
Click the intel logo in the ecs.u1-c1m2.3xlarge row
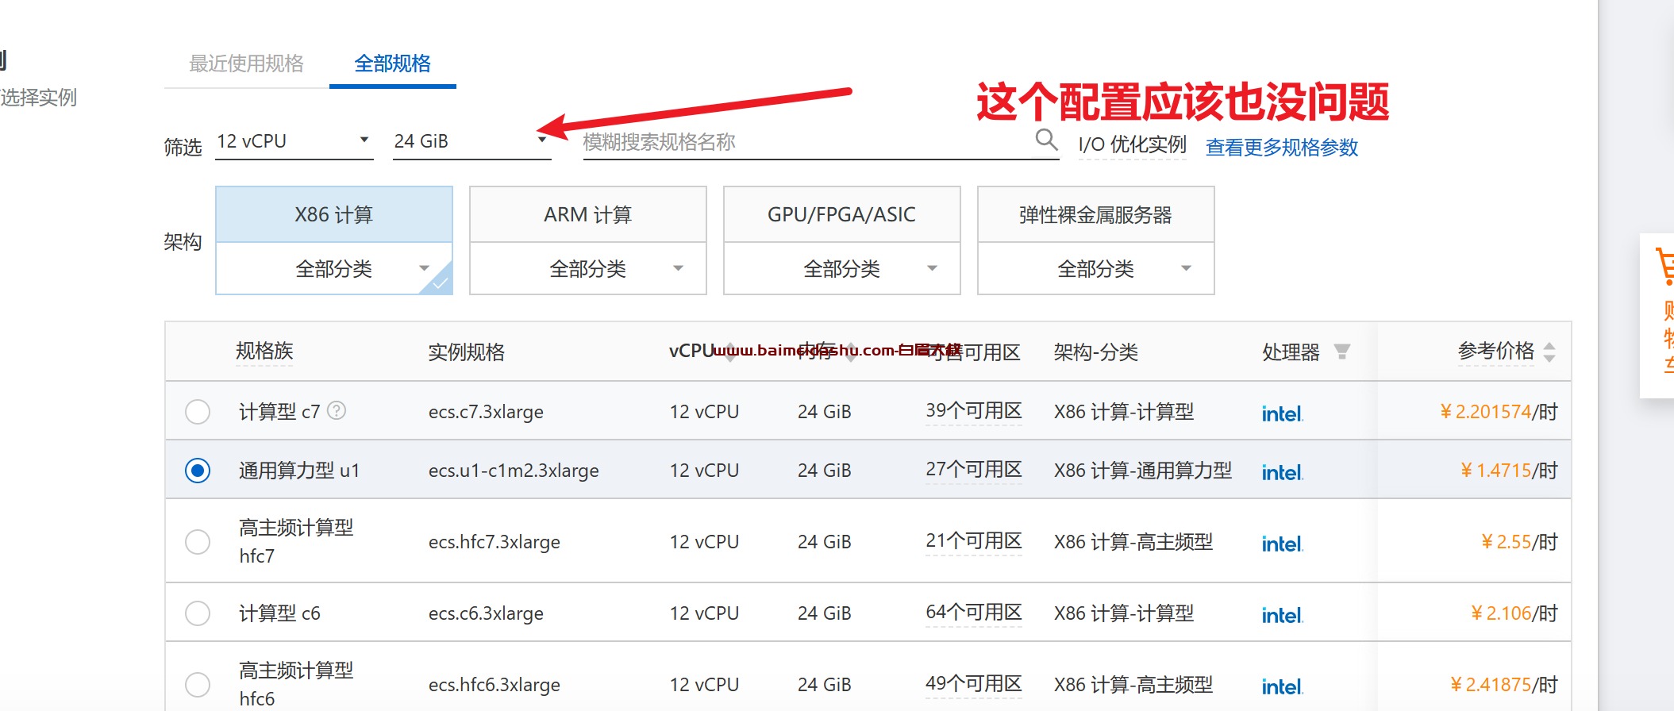point(1282,472)
